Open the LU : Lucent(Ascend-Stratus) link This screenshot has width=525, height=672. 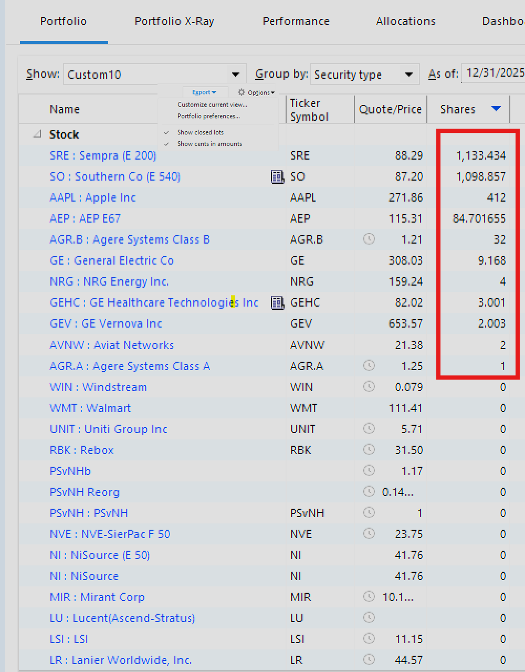point(122,618)
